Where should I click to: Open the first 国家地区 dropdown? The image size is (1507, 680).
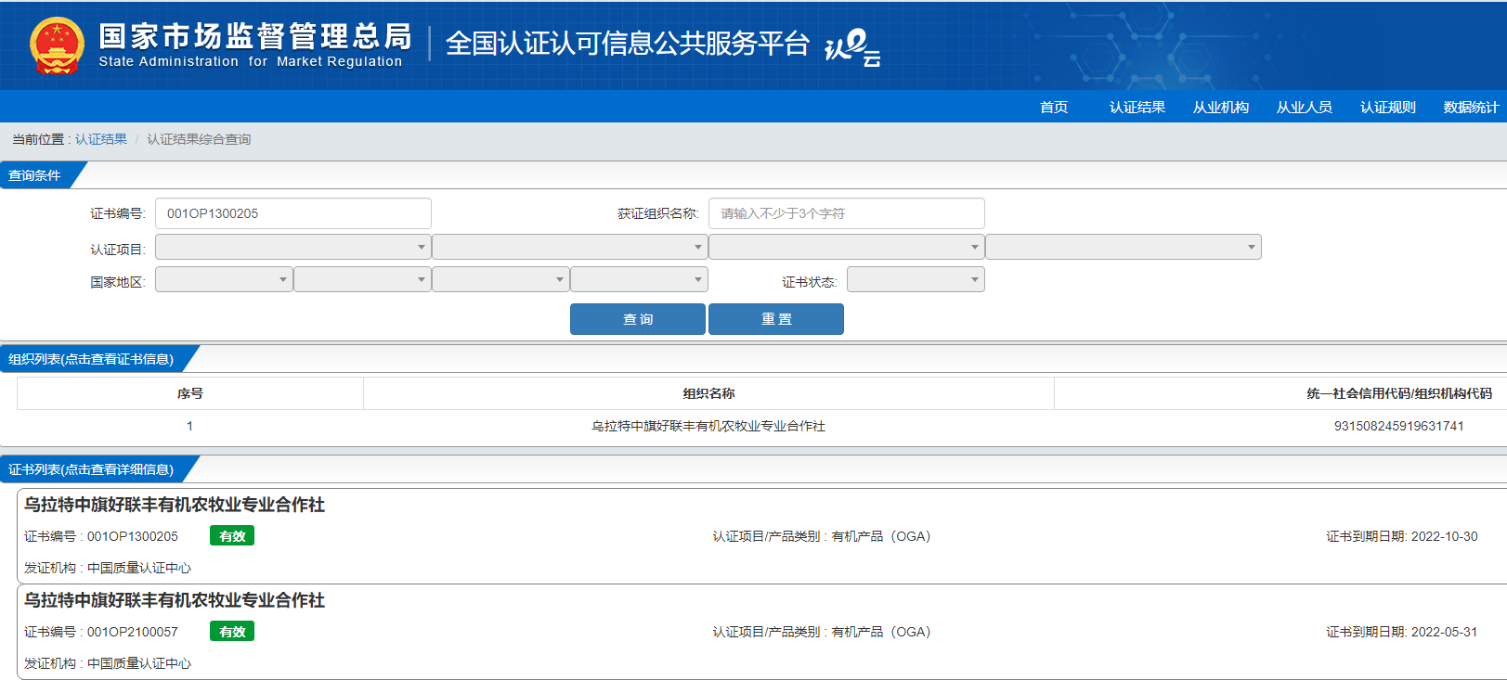224,279
